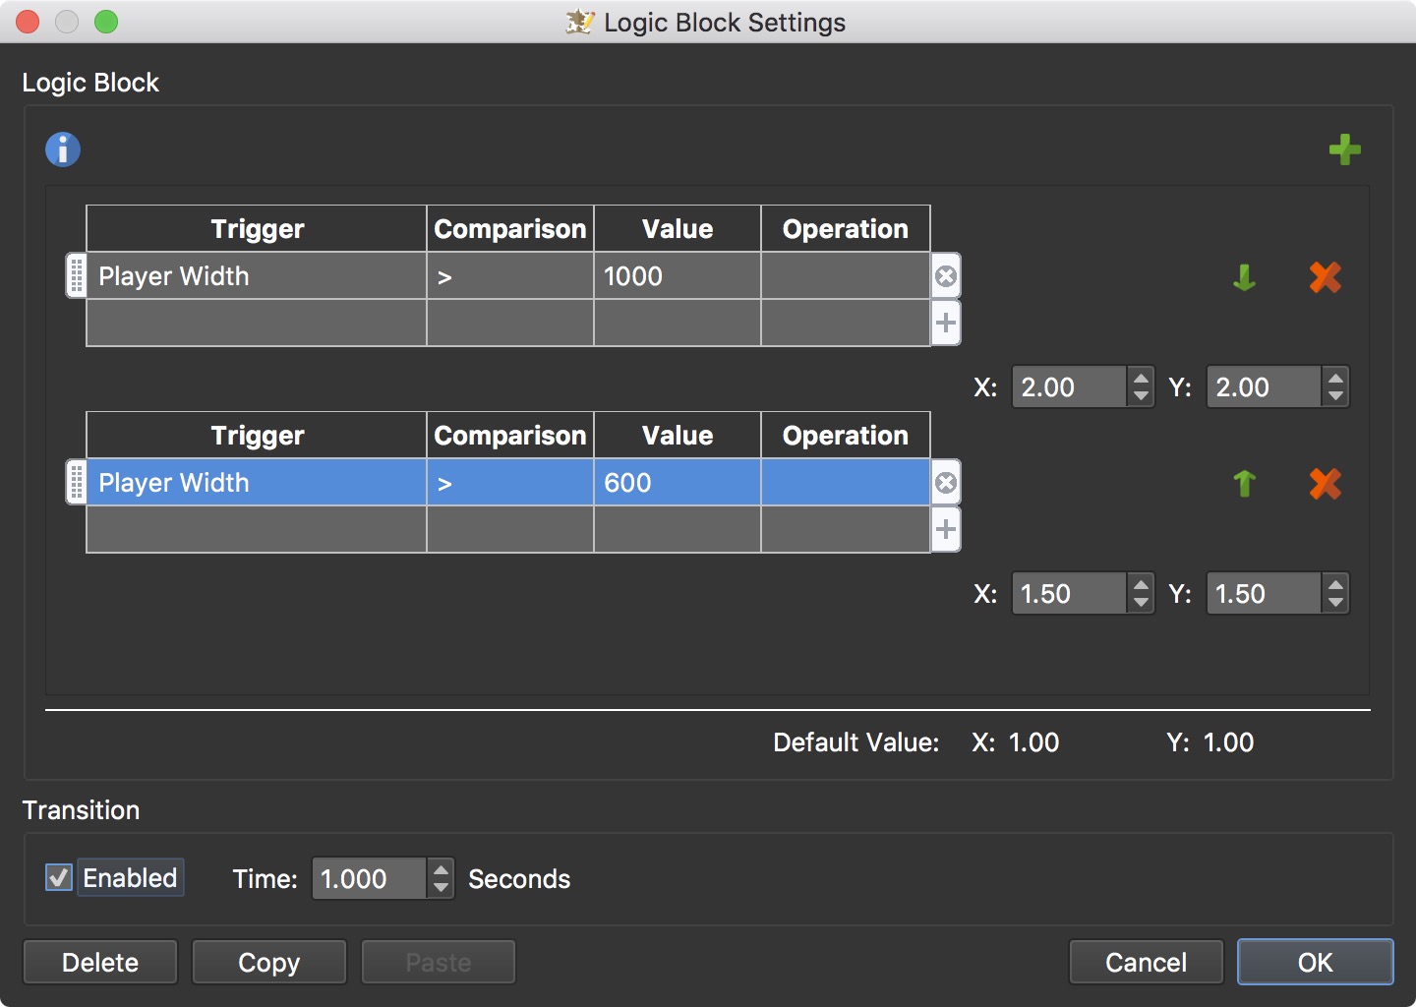
Task: Remove the Player Width > 600 condition row
Action: pyautogui.click(x=946, y=483)
